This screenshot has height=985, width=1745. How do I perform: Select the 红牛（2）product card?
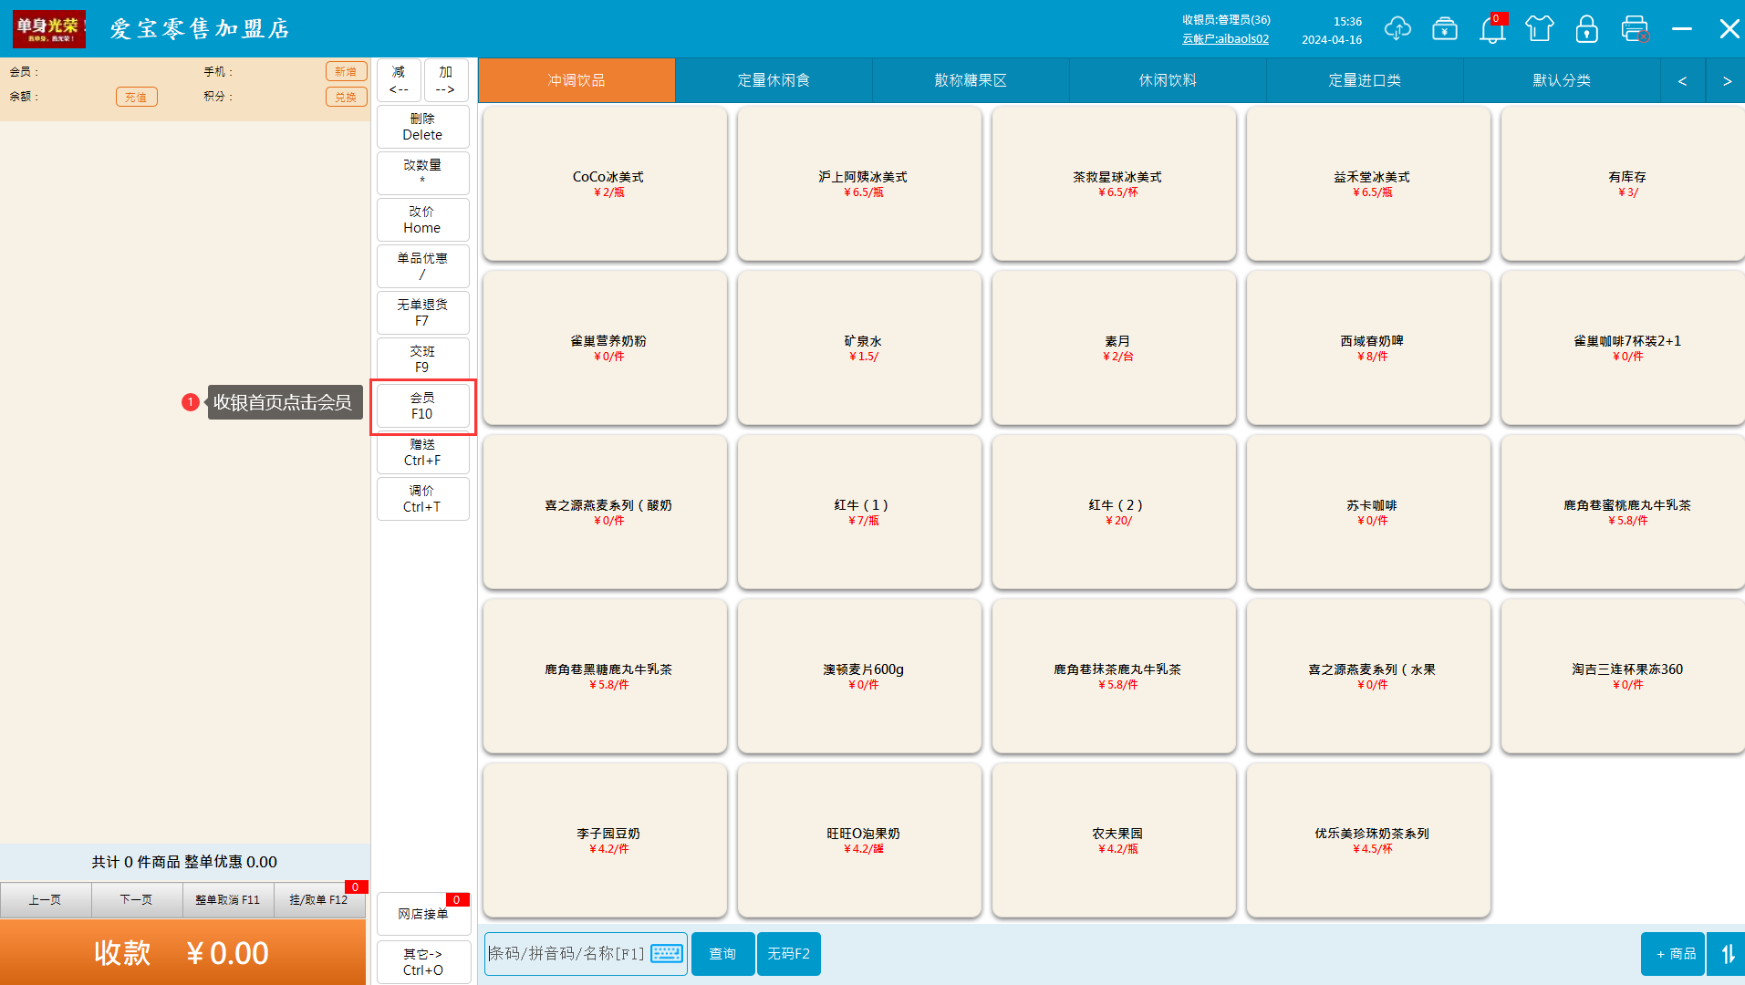1114,512
